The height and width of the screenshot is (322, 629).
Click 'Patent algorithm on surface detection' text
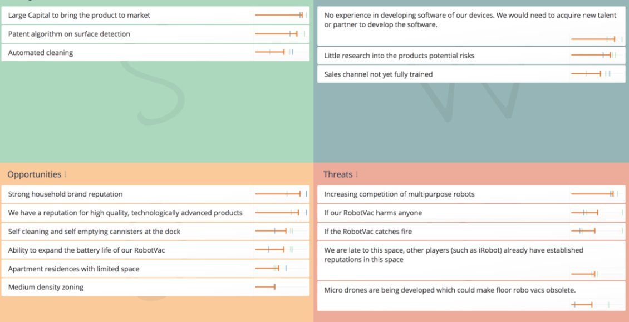(x=69, y=34)
